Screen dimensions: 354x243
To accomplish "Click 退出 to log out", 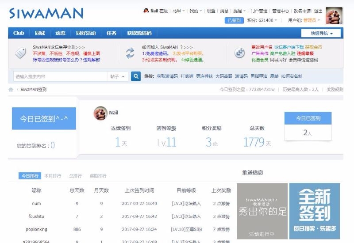I will 318,11.
